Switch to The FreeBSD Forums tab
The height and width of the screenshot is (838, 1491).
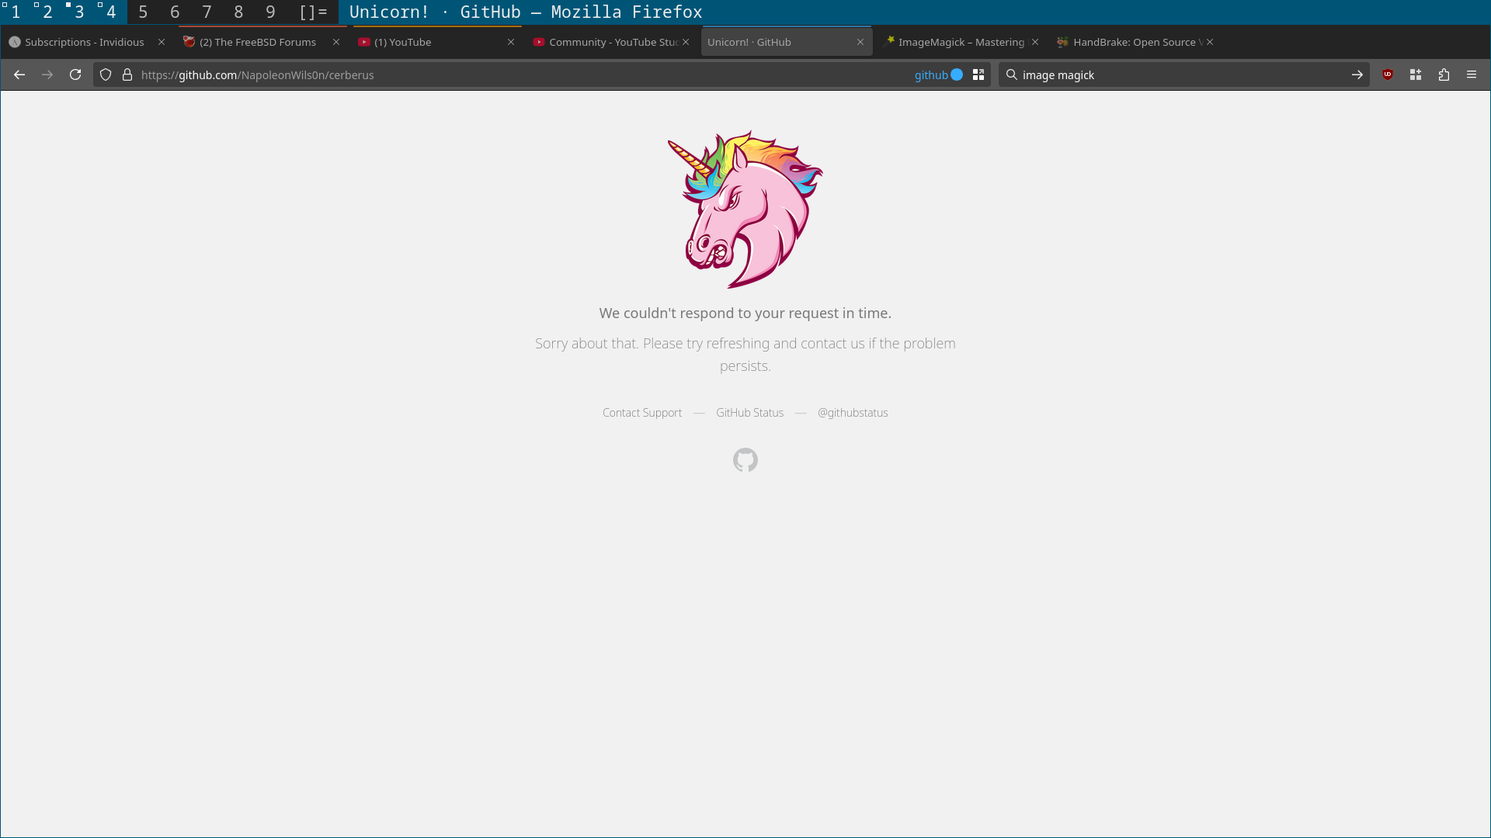pos(257,42)
